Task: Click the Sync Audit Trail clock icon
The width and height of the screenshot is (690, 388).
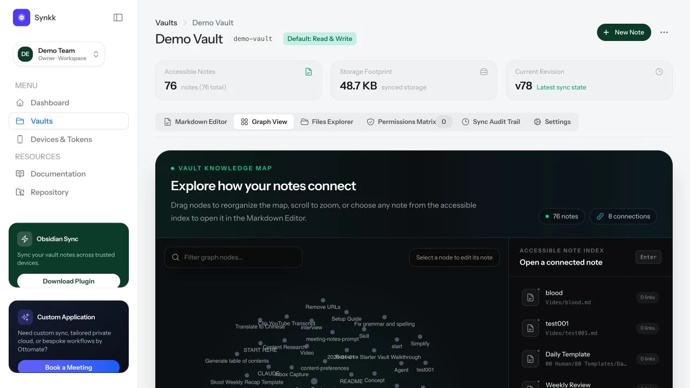Action: (466, 122)
